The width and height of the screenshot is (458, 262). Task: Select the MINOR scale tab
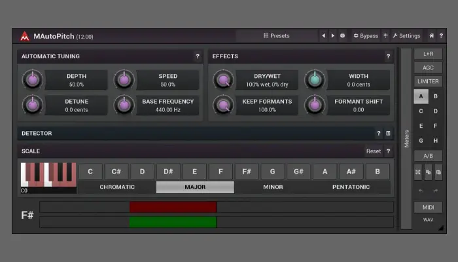[x=273, y=187]
